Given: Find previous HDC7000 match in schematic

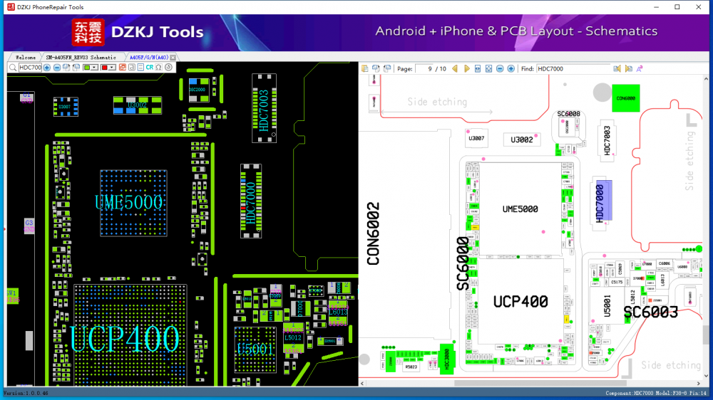Looking at the screenshot, I should click(617, 68).
